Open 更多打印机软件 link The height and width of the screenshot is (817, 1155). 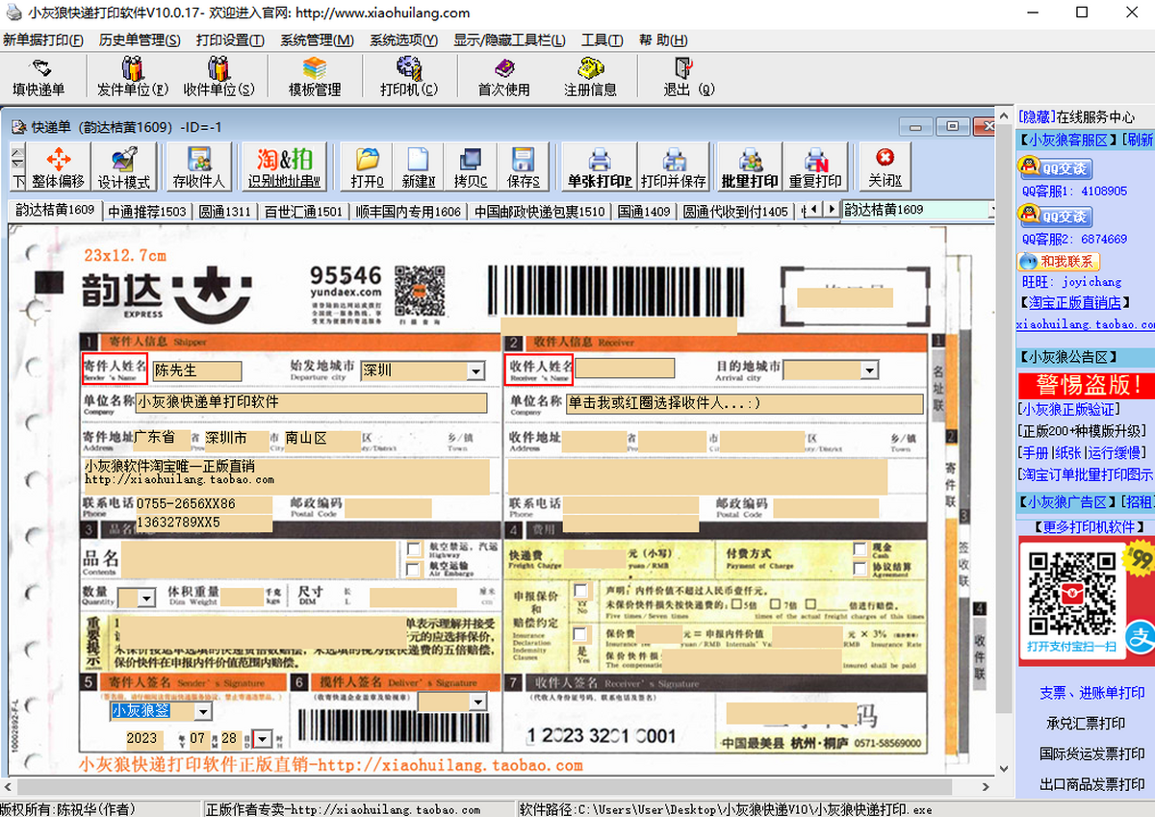click(1091, 526)
